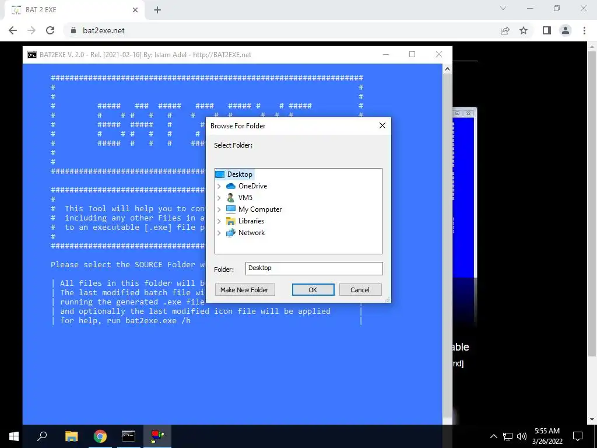Click the My Computer label text
The height and width of the screenshot is (448, 597).
tap(260, 209)
